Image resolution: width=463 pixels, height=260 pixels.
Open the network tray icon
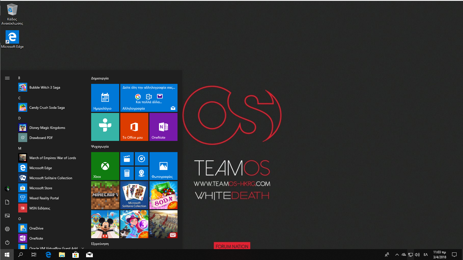411,255
